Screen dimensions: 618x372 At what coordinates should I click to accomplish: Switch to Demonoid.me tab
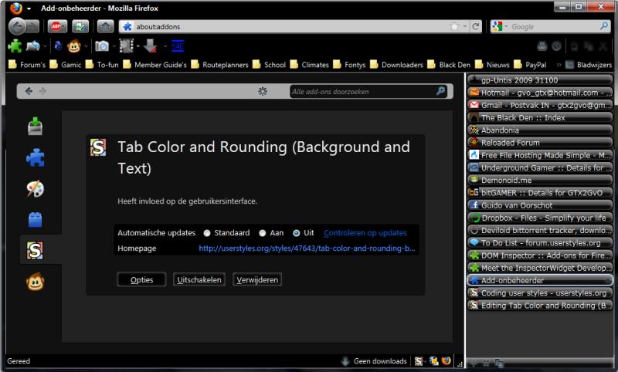540,181
